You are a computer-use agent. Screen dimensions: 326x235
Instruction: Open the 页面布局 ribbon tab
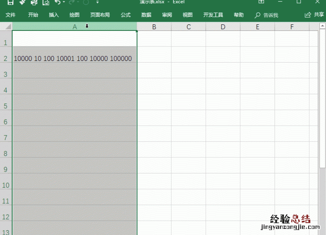point(100,15)
